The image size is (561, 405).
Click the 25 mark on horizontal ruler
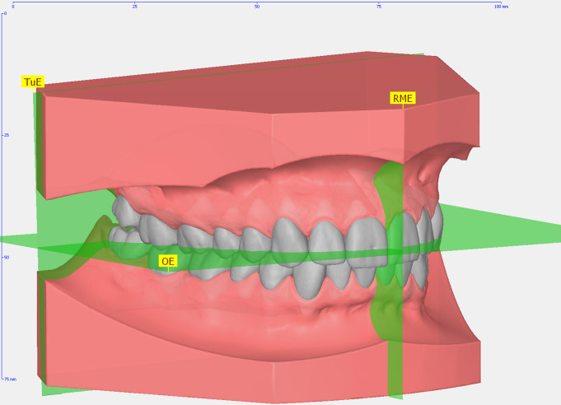point(135,7)
